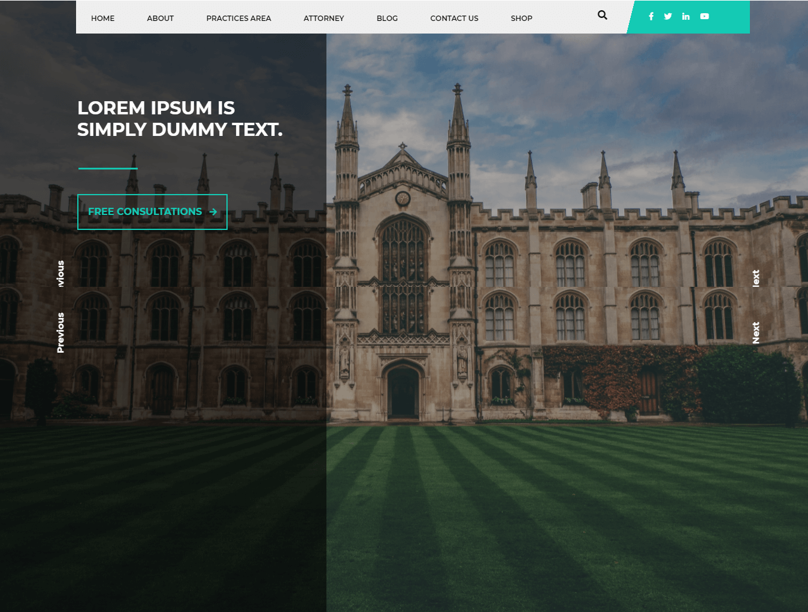The image size is (808, 612).
Task: Navigate to the Attorney menu item
Action: 323,19
